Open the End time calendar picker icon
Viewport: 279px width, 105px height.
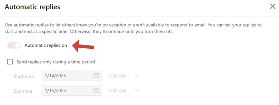[96, 90]
